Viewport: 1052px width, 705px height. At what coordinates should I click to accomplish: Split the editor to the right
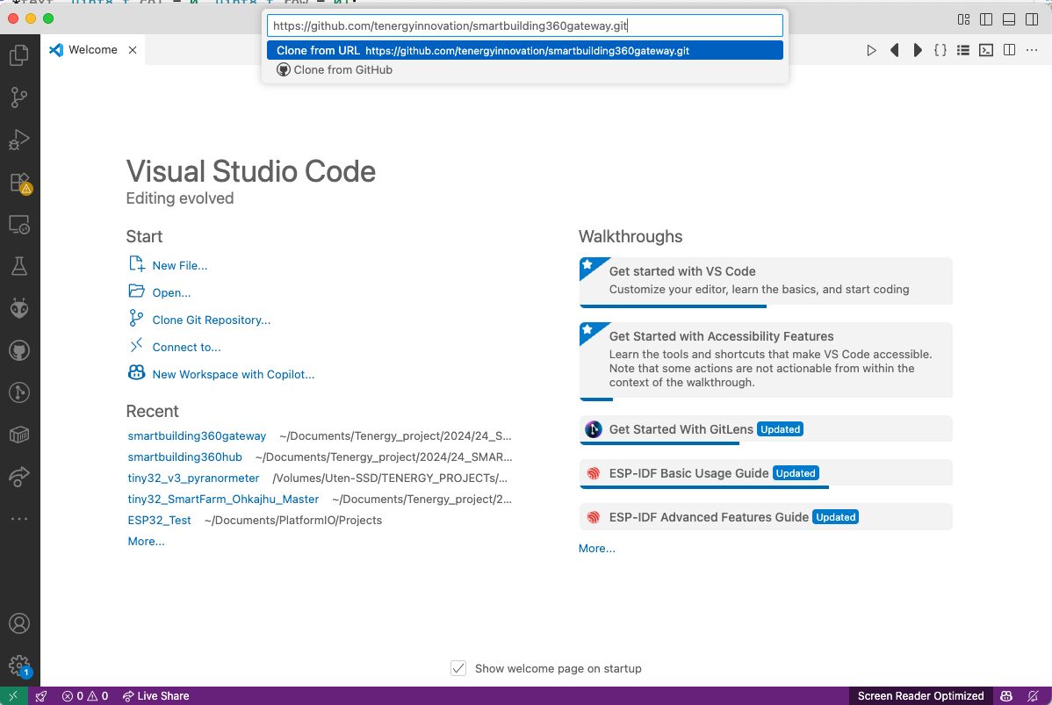point(1009,50)
